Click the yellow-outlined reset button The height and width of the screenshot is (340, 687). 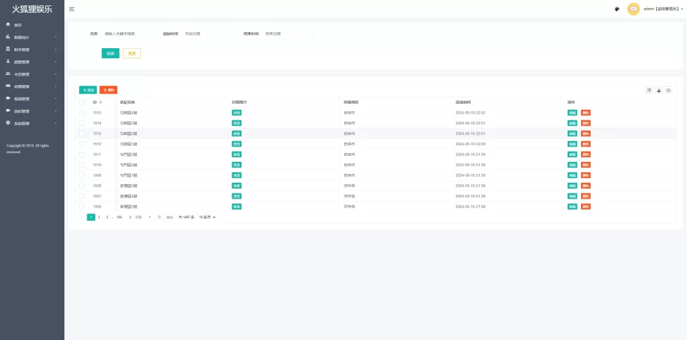click(x=132, y=54)
